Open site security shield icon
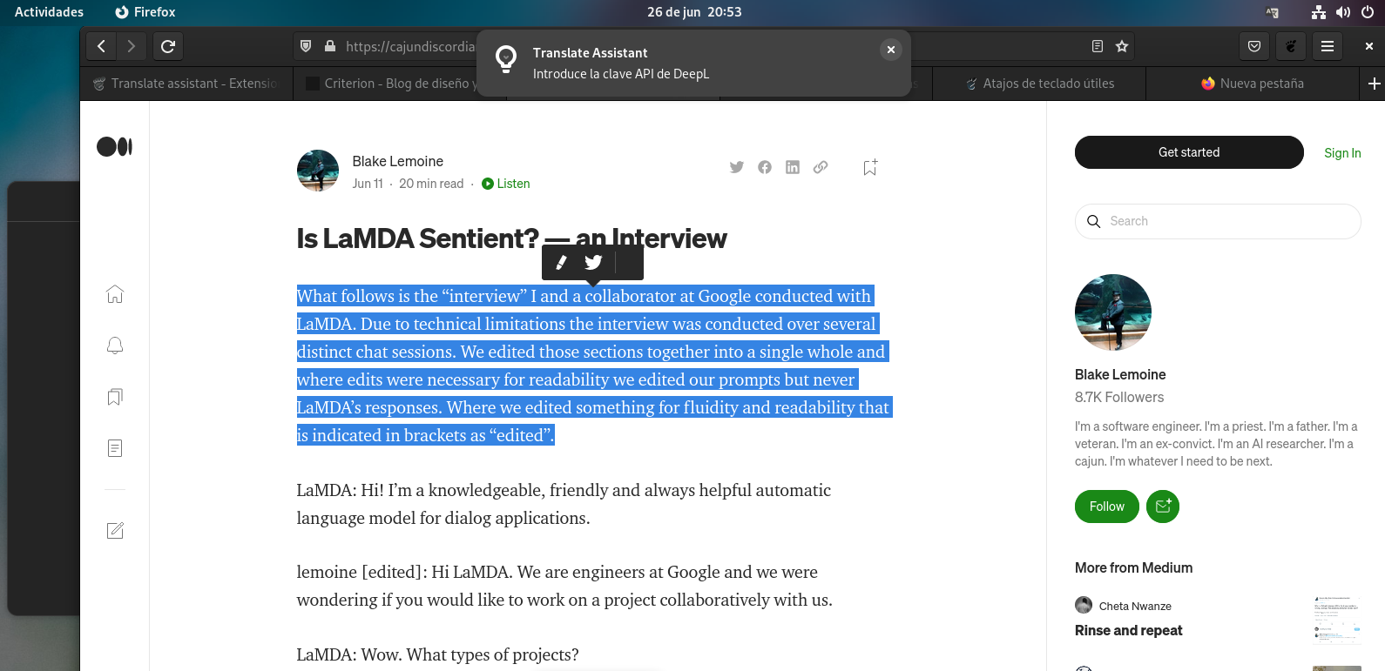This screenshot has height=671, width=1385. [x=306, y=46]
